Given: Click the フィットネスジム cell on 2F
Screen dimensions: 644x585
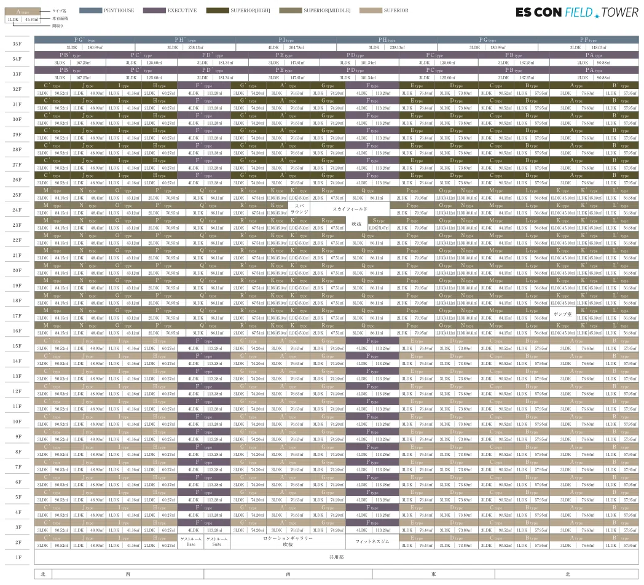Looking at the screenshot, I should click(372, 541).
